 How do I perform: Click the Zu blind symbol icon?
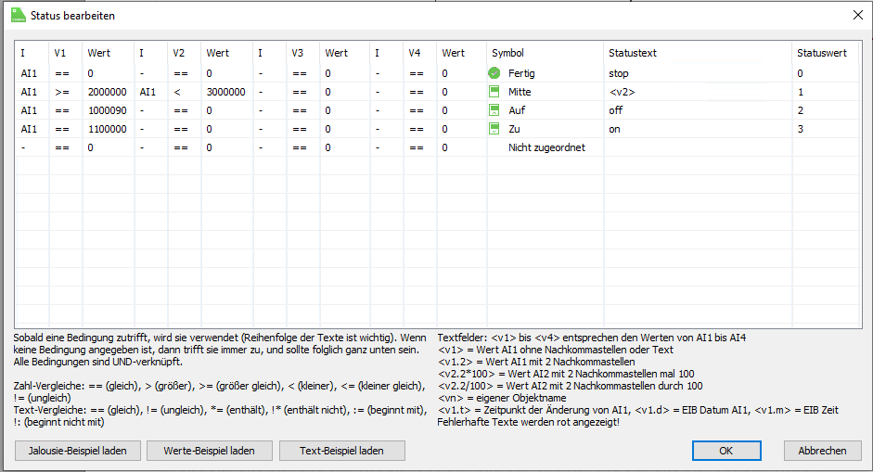pos(494,129)
